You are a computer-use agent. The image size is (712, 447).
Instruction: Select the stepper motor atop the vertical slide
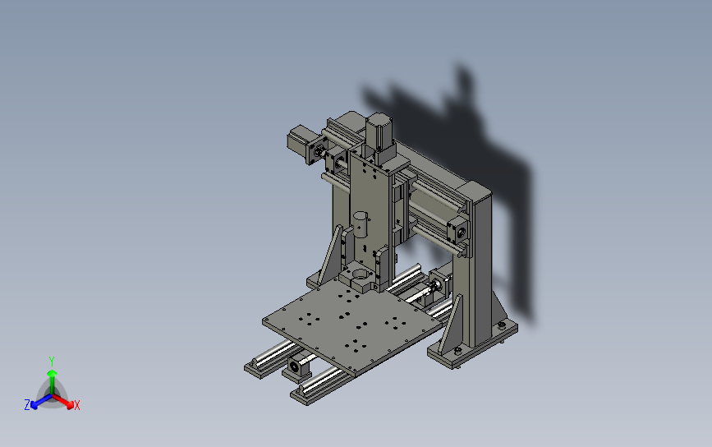pos(379,131)
